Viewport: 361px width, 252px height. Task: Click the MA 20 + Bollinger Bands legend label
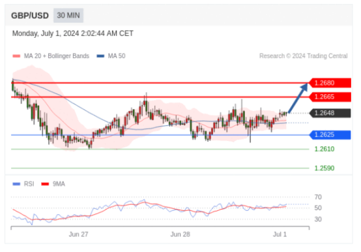[57, 56]
